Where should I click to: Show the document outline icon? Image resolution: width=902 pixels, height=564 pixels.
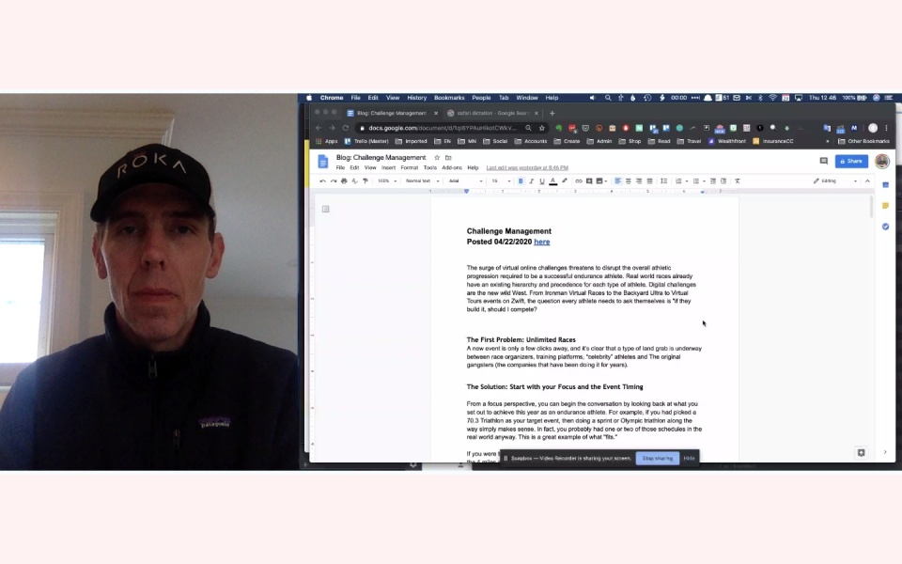pyautogui.click(x=326, y=209)
